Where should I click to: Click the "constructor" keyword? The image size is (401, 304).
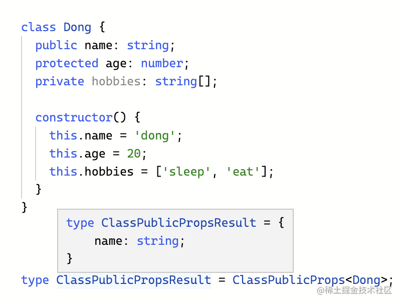[x=74, y=117]
